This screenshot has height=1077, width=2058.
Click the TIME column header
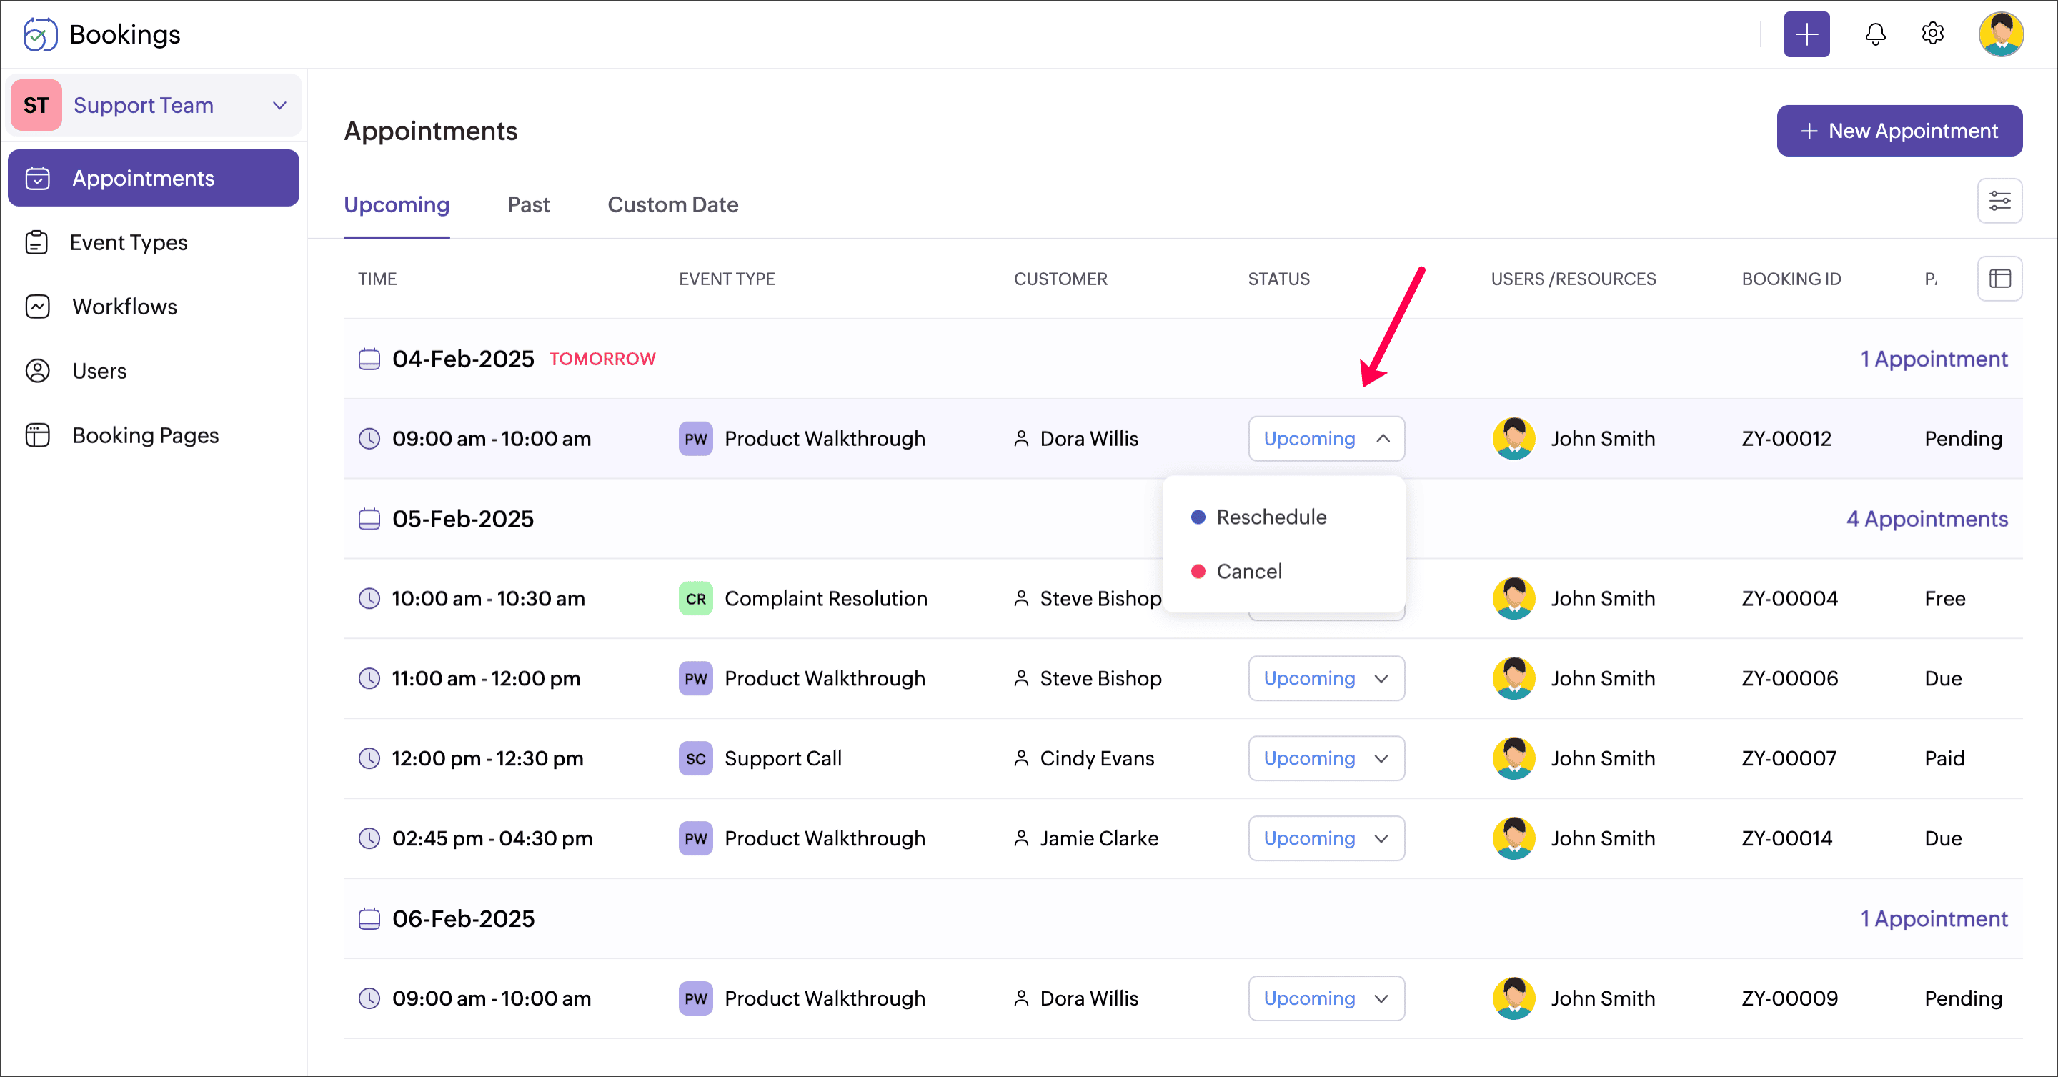(x=377, y=279)
